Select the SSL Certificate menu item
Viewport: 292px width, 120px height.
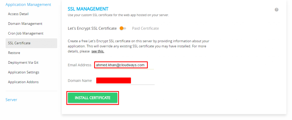31,43
